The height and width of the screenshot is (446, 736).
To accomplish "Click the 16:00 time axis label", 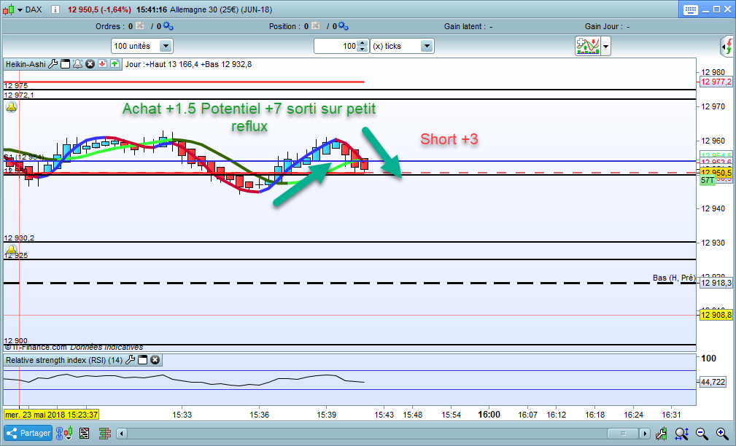I will pos(489,415).
